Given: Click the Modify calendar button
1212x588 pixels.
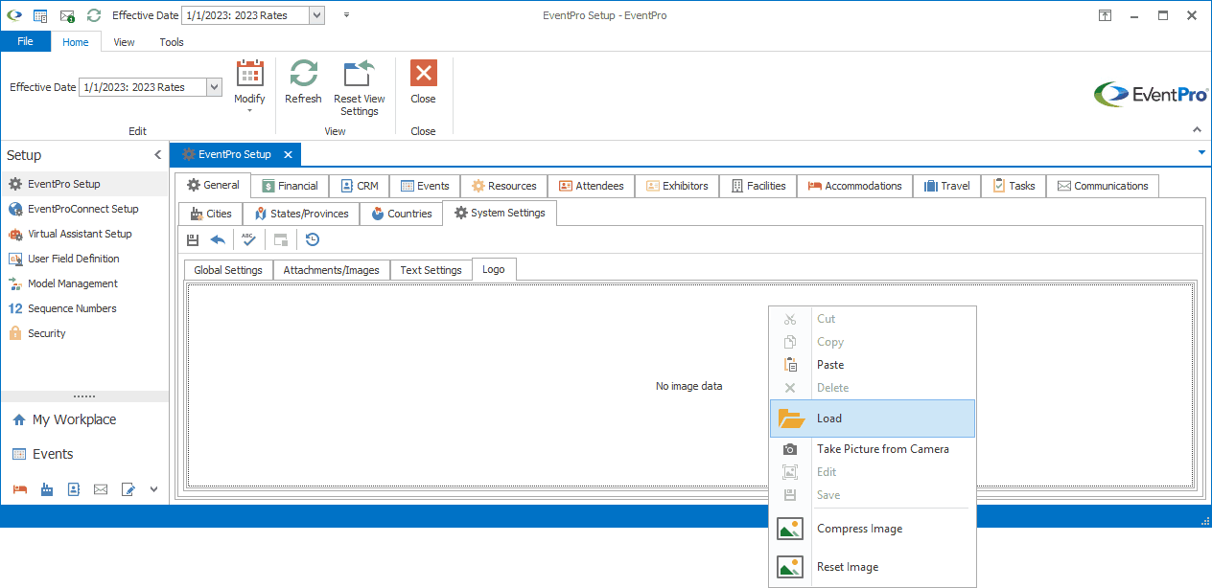Looking at the screenshot, I should pos(249,87).
